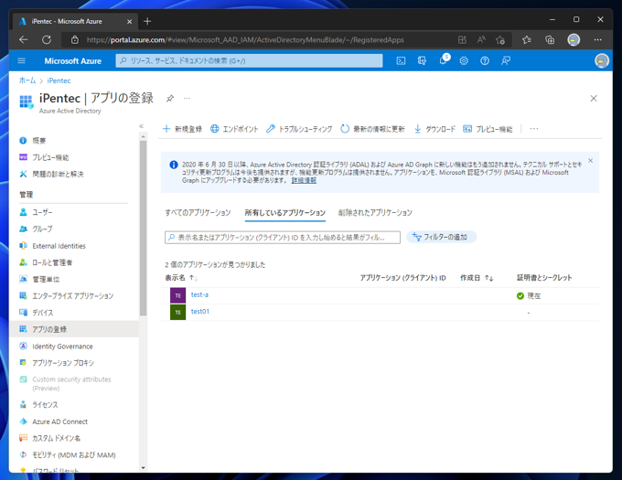This screenshot has height=480, width=622.
Task: Open portal settings gear
Action: click(x=464, y=60)
